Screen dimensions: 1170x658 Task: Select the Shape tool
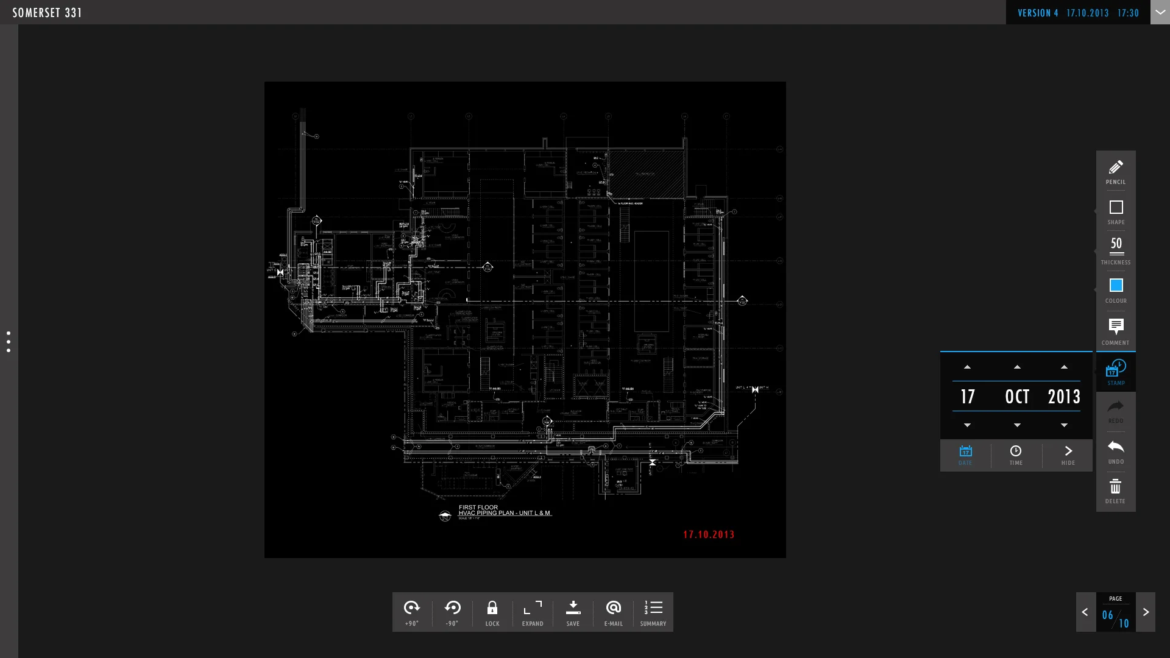coord(1116,212)
